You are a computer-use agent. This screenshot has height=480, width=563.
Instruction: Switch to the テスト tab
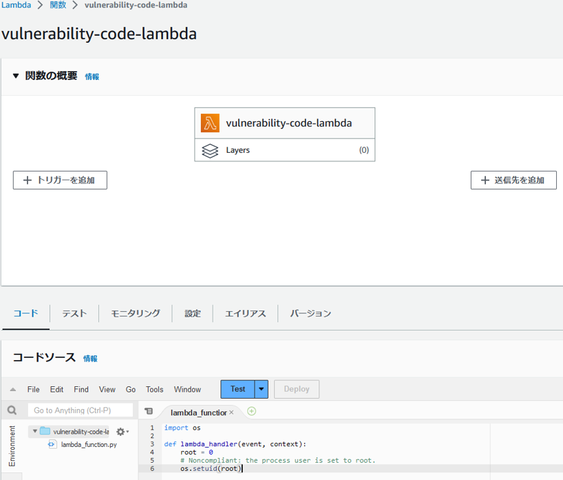click(x=74, y=313)
